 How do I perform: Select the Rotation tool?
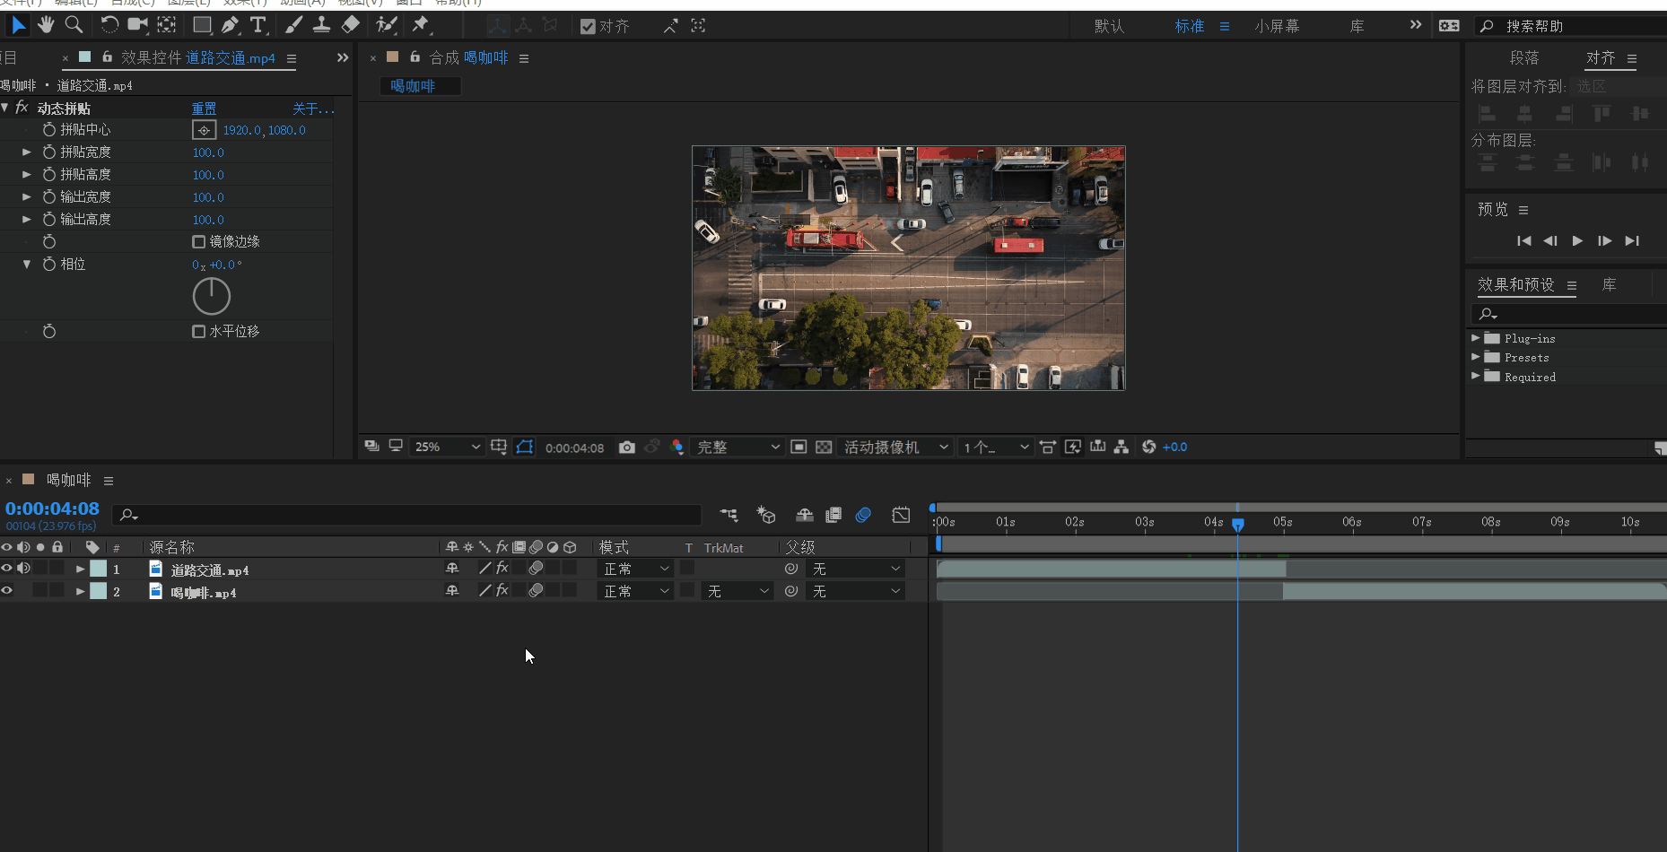(x=109, y=25)
